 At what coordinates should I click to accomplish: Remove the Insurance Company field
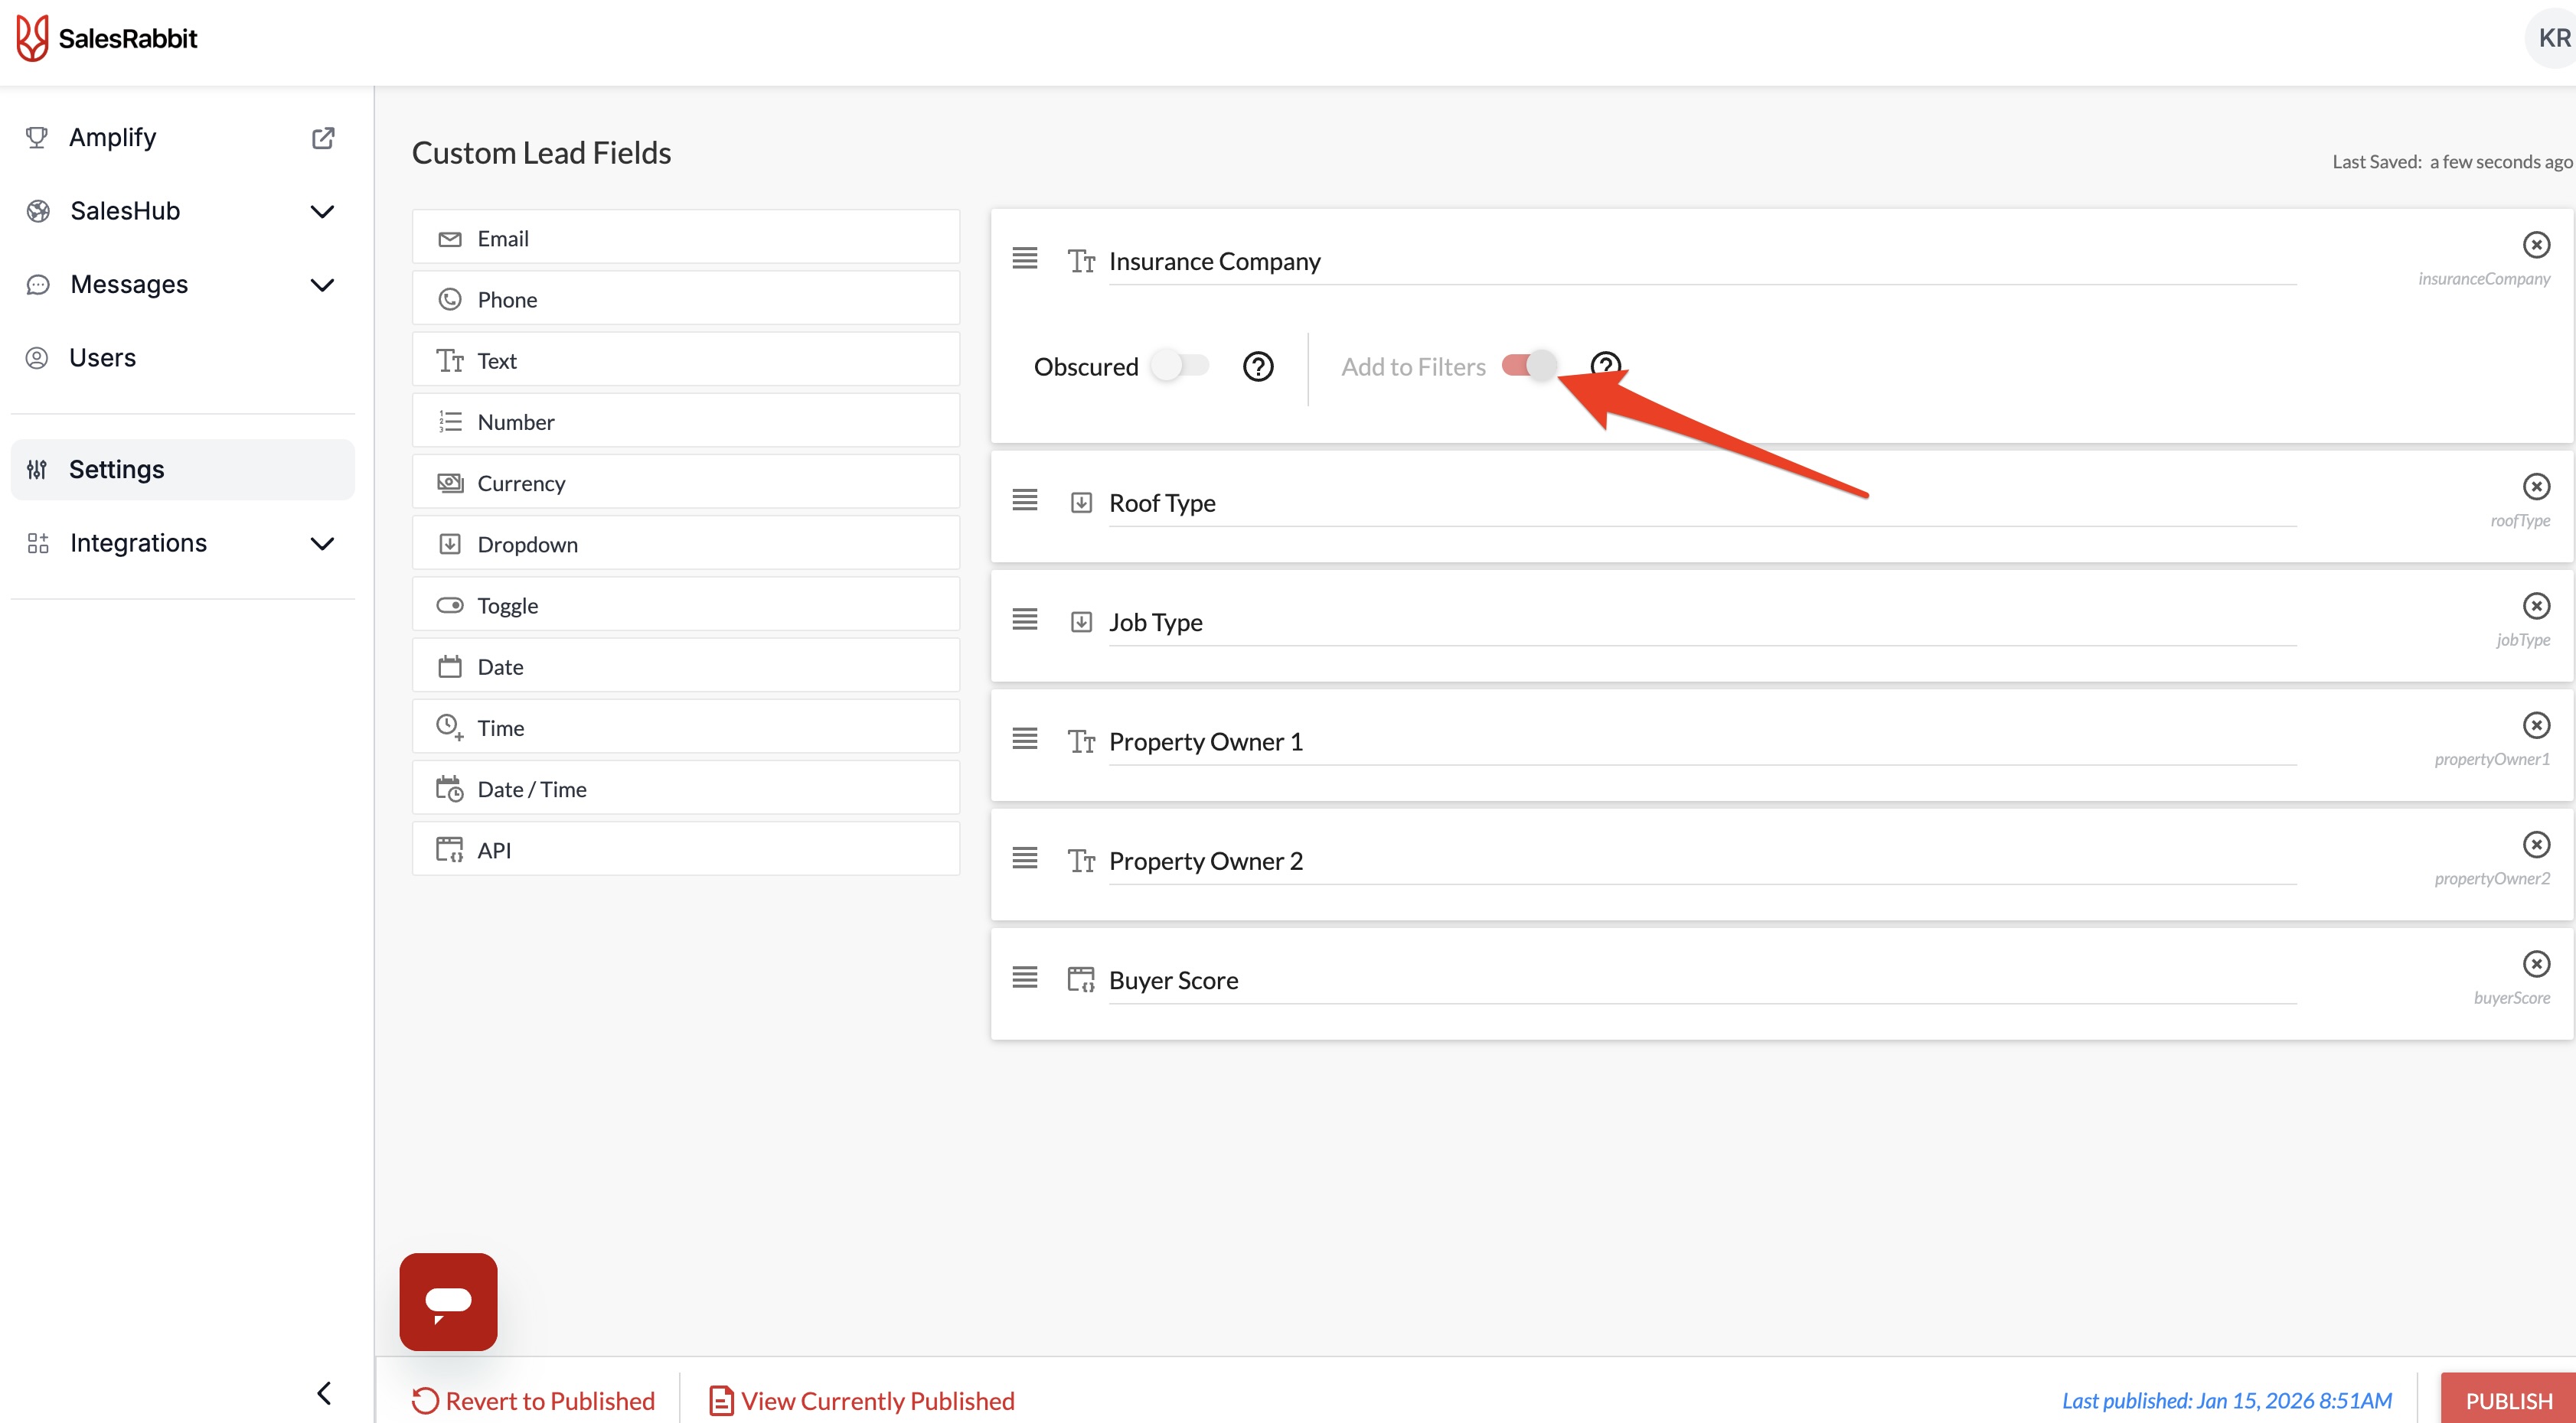click(x=2535, y=245)
